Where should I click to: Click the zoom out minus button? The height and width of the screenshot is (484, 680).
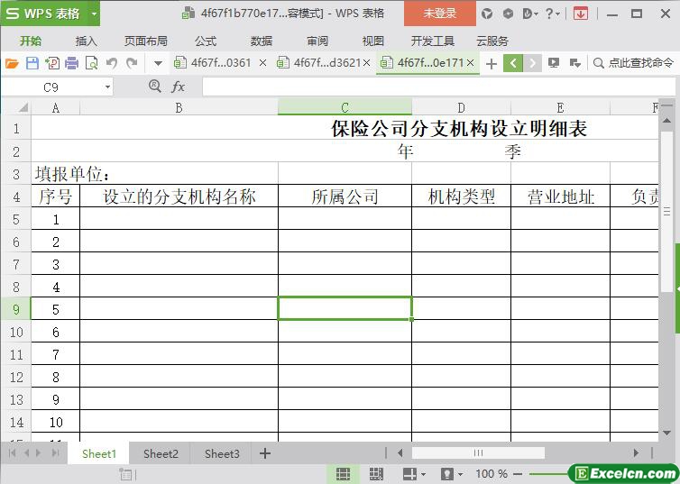pyautogui.click(x=518, y=474)
